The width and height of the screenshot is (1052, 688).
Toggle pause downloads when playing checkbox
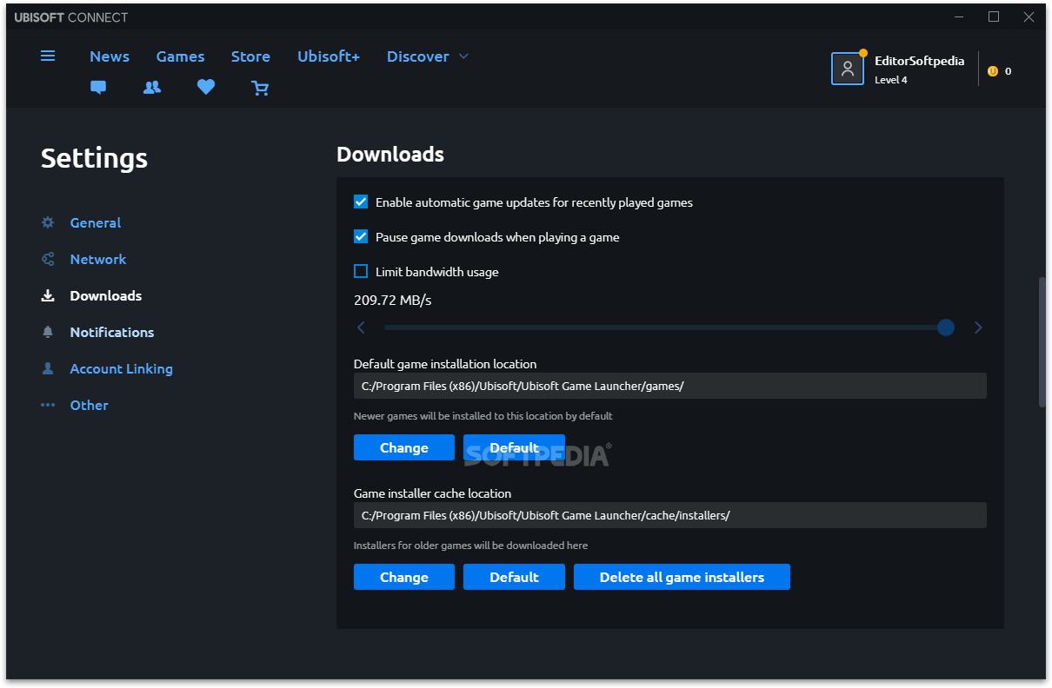pos(361,236)
